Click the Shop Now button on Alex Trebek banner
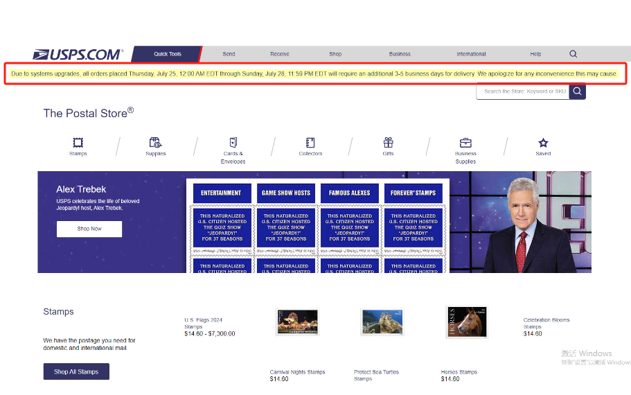Viewport: 631px width, 395px height. tap(89, 229)
